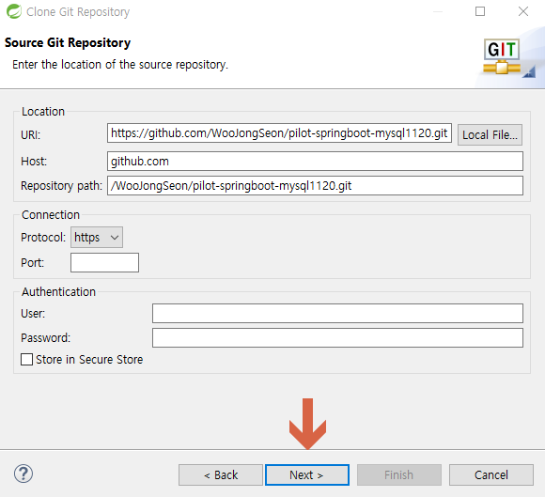Image resolution: width=545 pixels, height=497 pixels.
Task: Browse with Local File... button
Action: click(x=490, y=135)
